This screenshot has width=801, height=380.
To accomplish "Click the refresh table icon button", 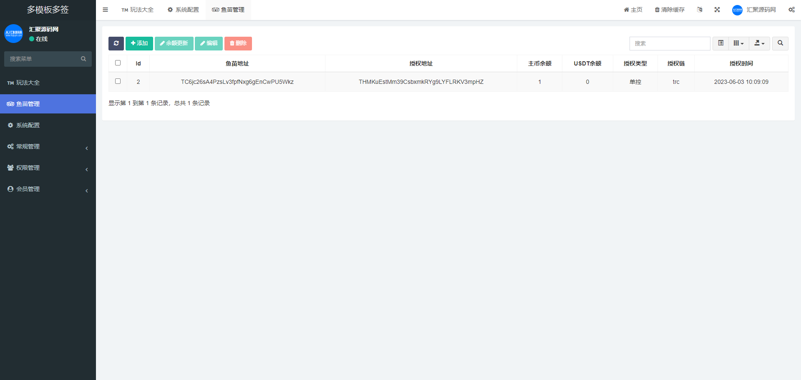I will pyautogui.click(x=116, y=43).
